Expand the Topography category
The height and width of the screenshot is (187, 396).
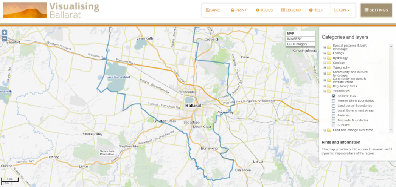coord(325,68)
